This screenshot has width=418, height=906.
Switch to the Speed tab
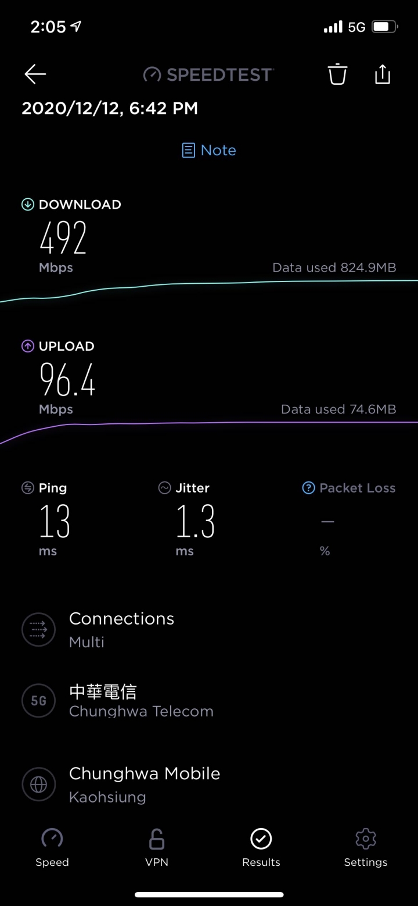pos(52,847)
